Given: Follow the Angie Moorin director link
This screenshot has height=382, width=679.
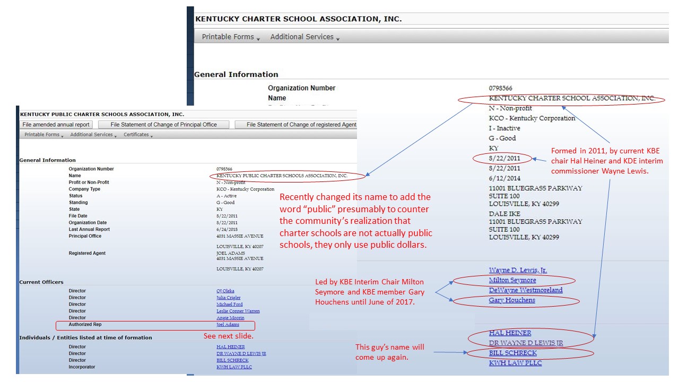Looking at the screenshot, I should [230, 318].
